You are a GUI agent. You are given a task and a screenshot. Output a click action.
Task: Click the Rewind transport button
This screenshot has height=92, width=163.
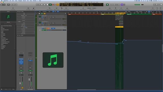point(42,5)
